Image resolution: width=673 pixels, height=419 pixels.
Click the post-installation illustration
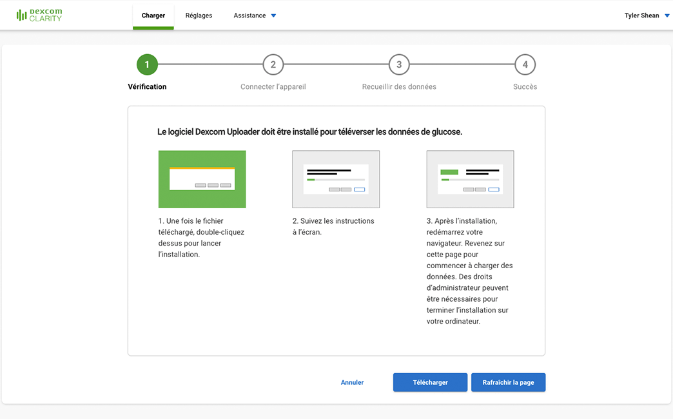[x=471, y=179]
